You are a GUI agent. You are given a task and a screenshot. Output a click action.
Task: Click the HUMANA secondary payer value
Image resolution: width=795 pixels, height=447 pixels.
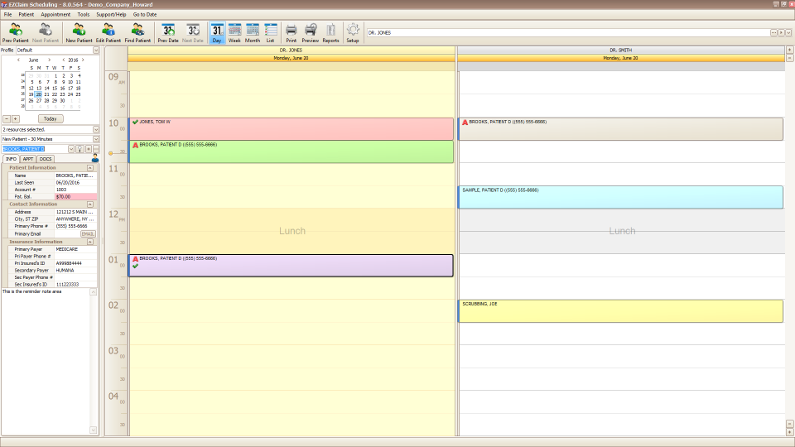click(x=75, y=271)
